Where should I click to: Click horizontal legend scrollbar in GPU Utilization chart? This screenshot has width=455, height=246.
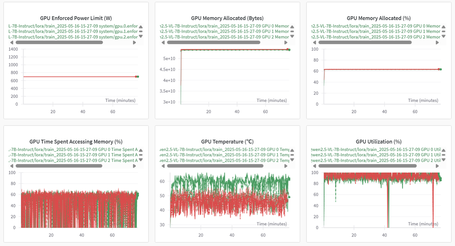(368, 166)
